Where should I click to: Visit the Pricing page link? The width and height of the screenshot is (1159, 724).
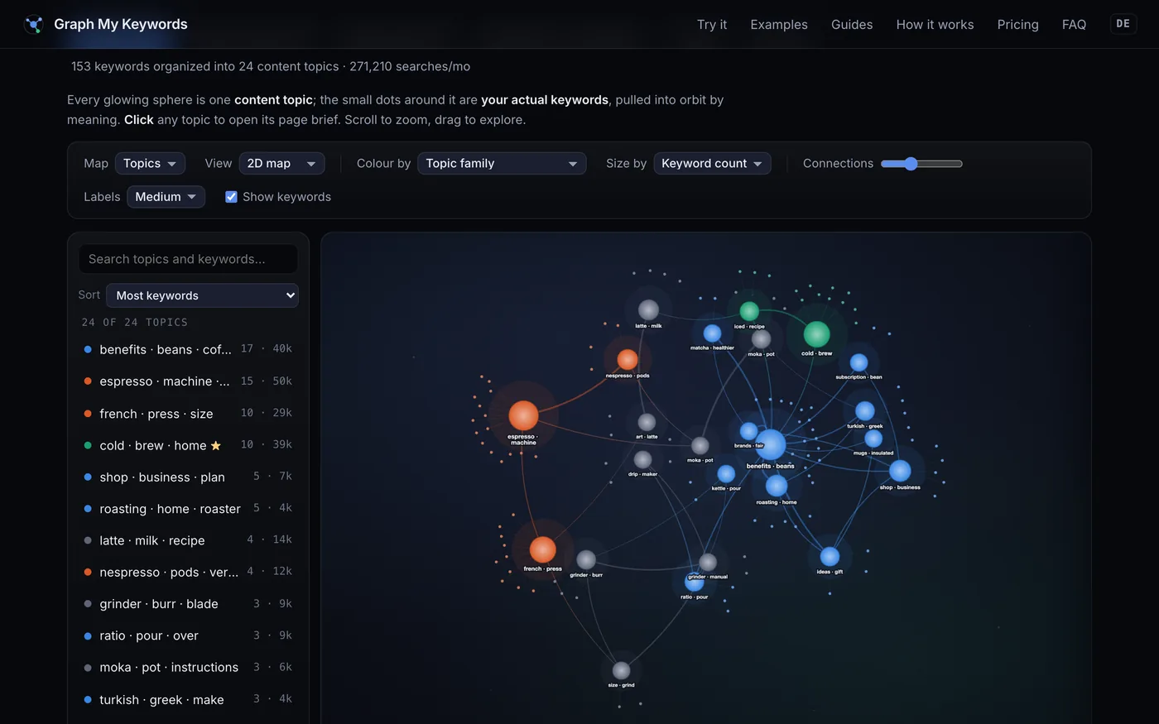click(x=1017, y=25)
